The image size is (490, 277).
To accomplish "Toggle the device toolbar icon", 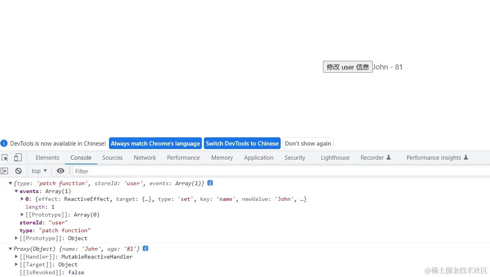I will point(18,158).
